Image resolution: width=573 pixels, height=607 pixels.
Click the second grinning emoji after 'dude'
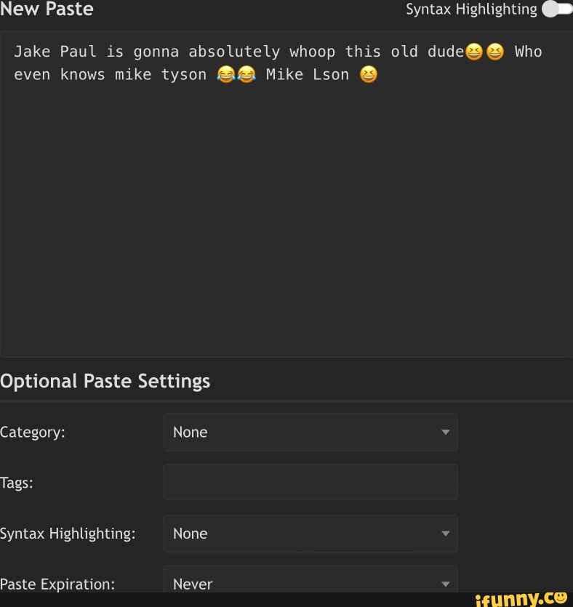pyautogui.click(x=495, y=51)
